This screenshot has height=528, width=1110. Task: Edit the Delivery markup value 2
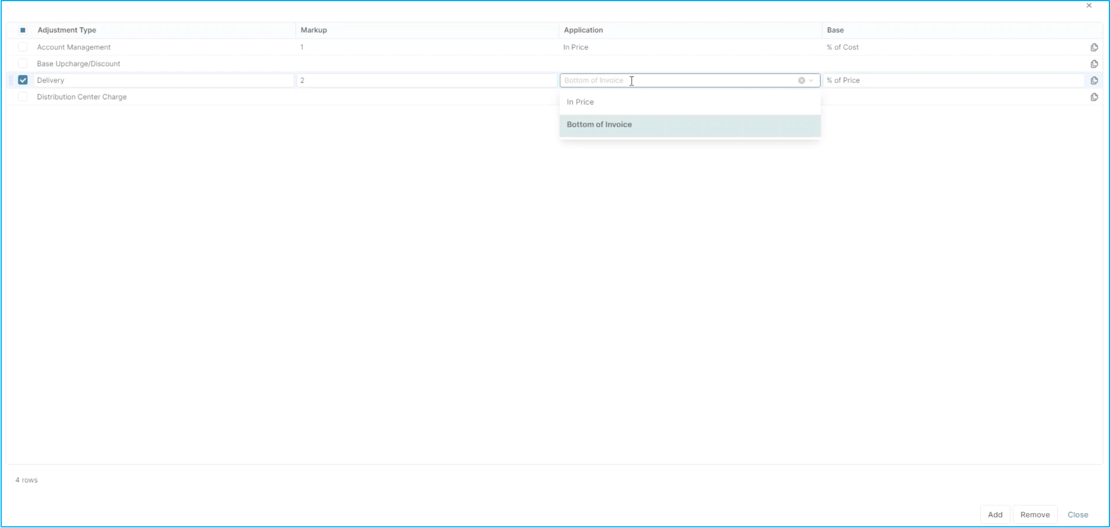pos(427,80)
